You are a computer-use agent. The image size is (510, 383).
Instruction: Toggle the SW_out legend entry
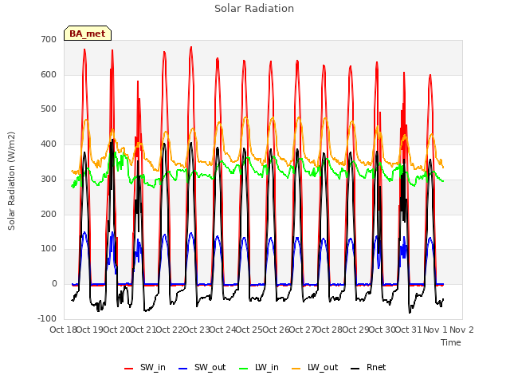pos(202,367)
